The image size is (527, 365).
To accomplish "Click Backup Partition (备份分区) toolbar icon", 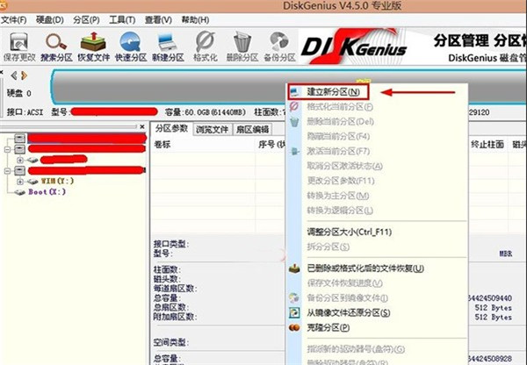I will pyautogui.click(x=279, y=47).
